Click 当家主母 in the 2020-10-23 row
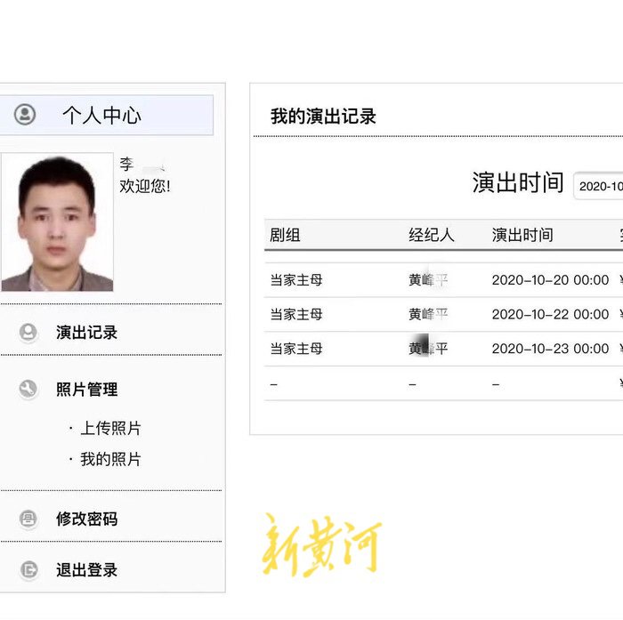623x620 pixels. pos(296,349)
